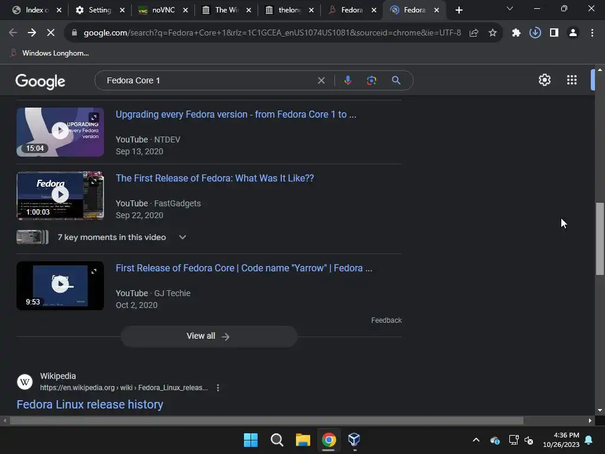Click the vertical page scrollbar thumb
The width and height of the screenshot is (605, 454).
pos(600,239)
